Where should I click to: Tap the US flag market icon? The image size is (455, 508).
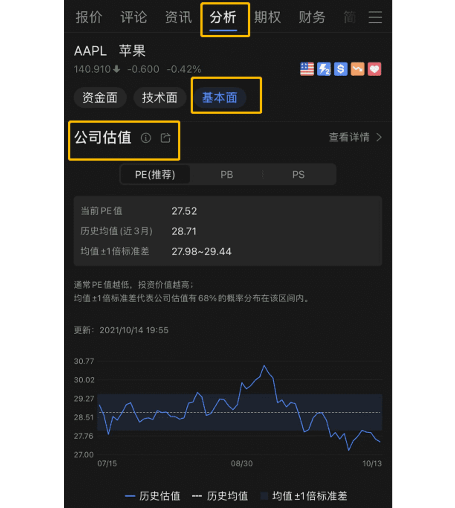point(307,69)
